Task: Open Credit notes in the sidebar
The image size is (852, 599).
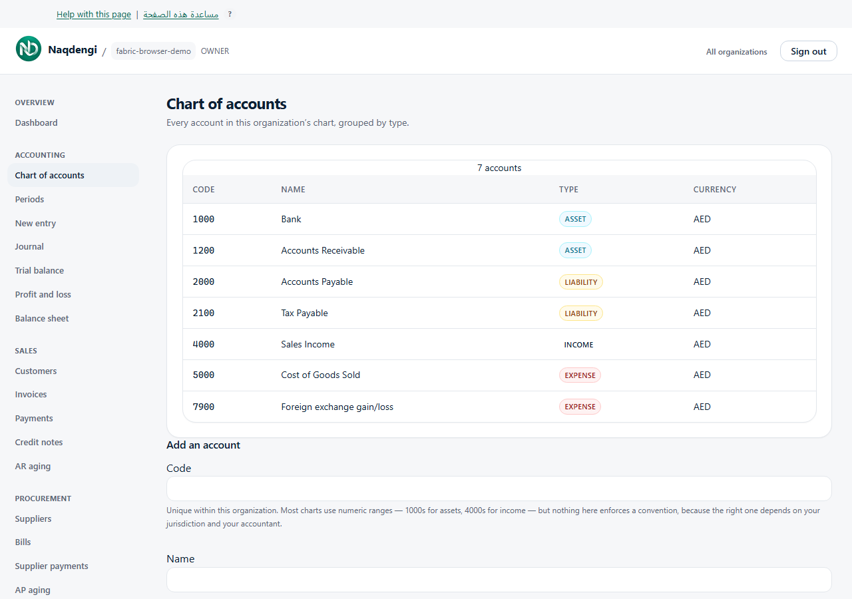Action: click(39, 442)
